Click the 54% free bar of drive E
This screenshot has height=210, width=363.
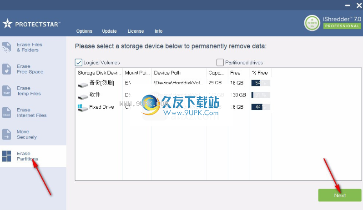pyautogui.click(x=261, y=83)
